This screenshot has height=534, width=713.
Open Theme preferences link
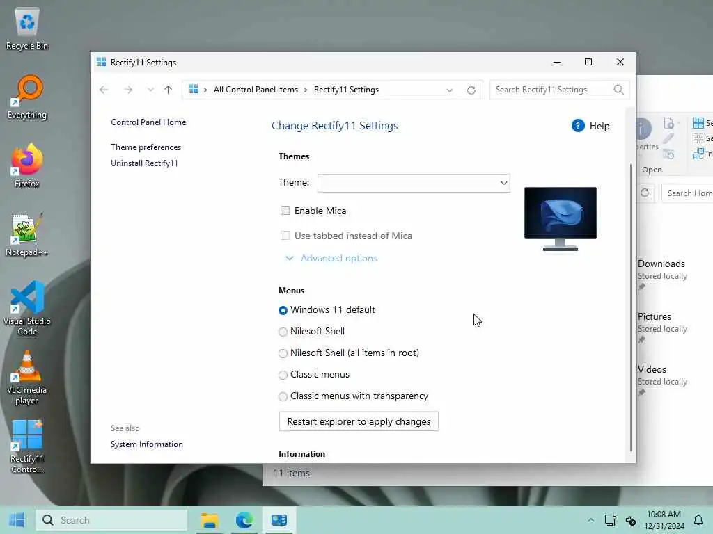pyautogui.click(x=146, y=147)
